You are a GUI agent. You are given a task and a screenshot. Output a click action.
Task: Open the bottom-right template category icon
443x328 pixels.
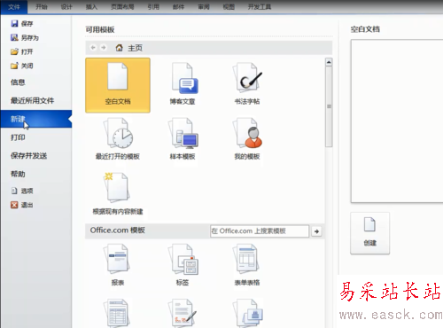coord(247,313)
